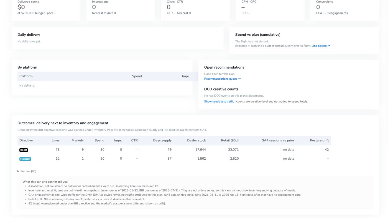Click the No delivery. row text
The width and height of the screenshot is (388, 218).
27,85
